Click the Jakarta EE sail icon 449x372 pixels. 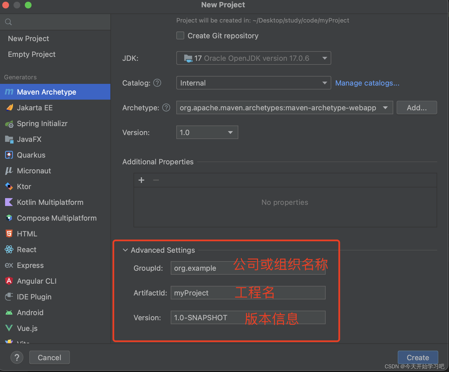[x=9, y=107]
